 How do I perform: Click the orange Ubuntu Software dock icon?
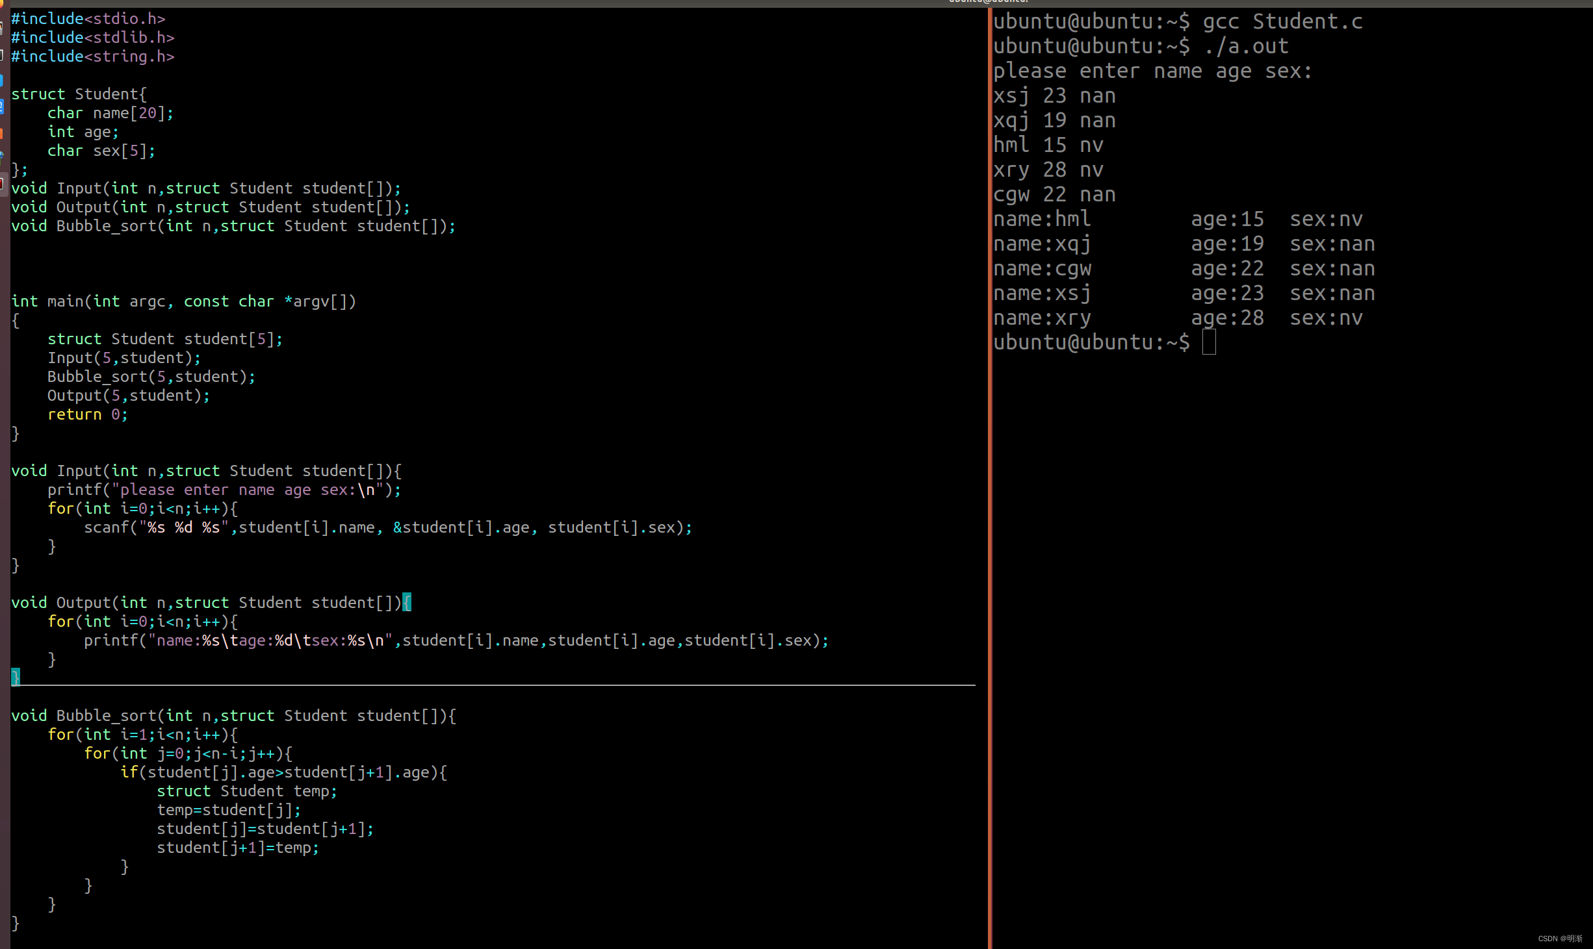[2, 134]
